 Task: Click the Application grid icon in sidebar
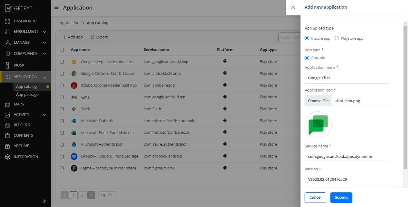coord(8,77)
